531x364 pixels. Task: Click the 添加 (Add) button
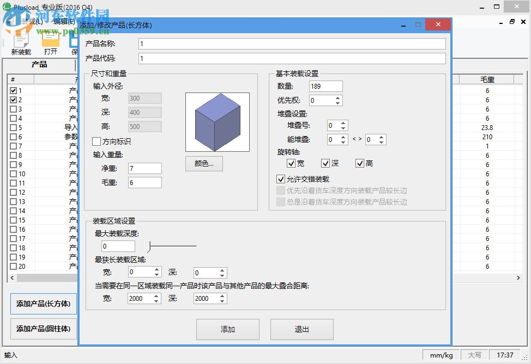tap(227, 329)
